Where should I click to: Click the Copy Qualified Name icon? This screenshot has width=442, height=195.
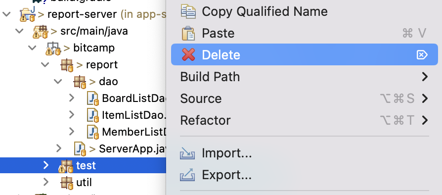coord(188,11)
